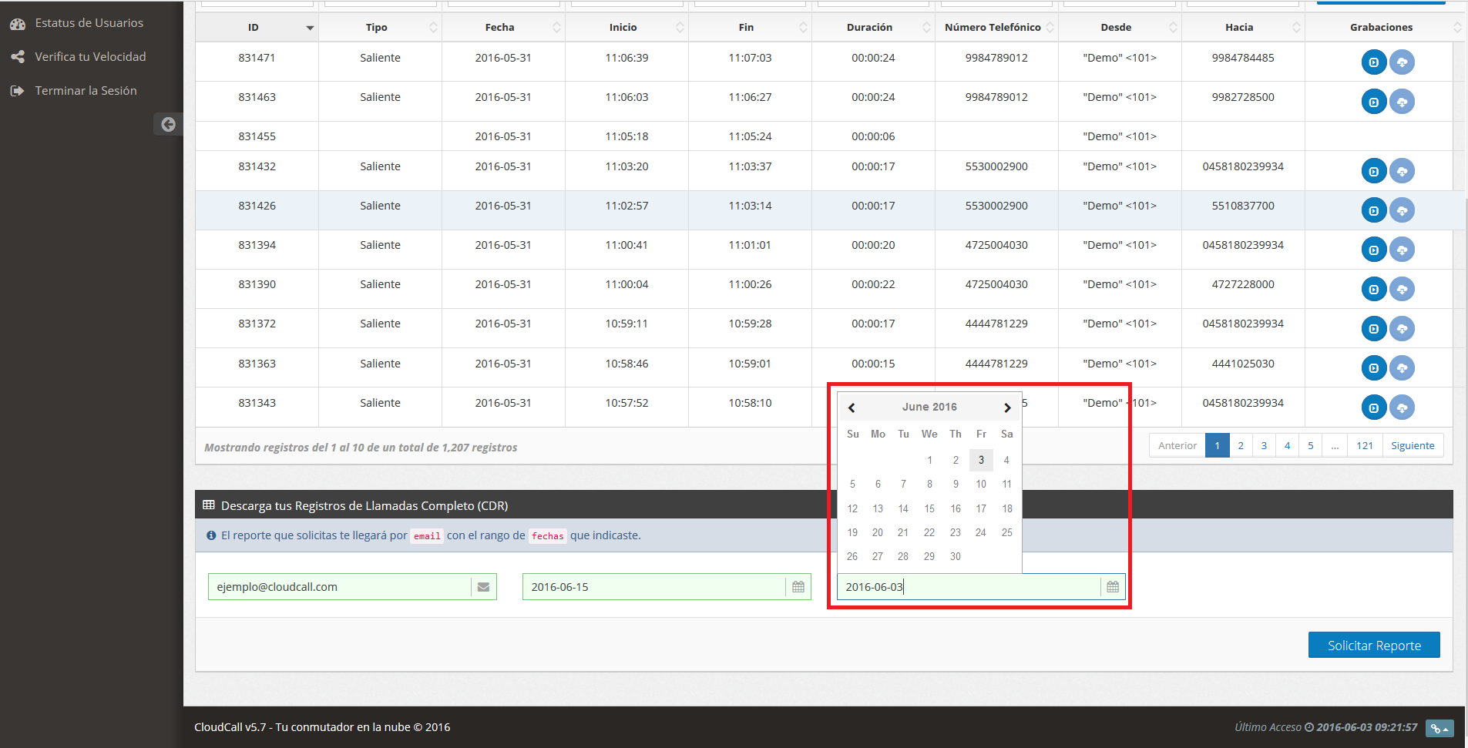The width and height of the screenshot is (1468, 748).
Task: Open the link icon in footer corner
Action: [x=1439, y=728]
